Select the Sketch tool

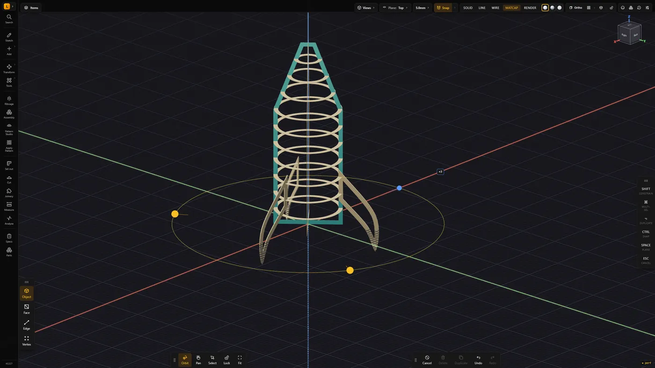coord(9,37)
